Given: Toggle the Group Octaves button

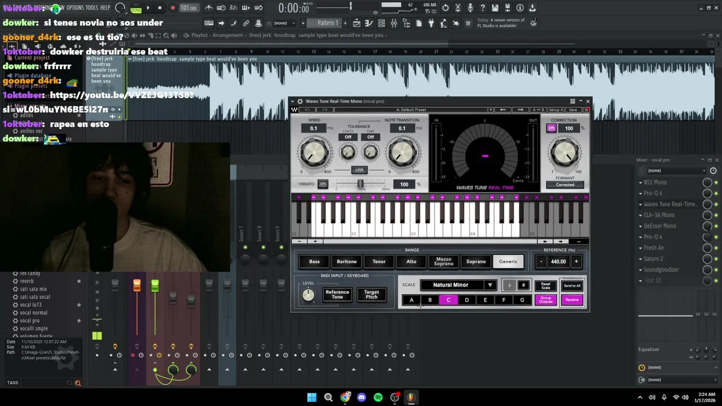Looking at the screenshot, I should [x=545, y=300].
